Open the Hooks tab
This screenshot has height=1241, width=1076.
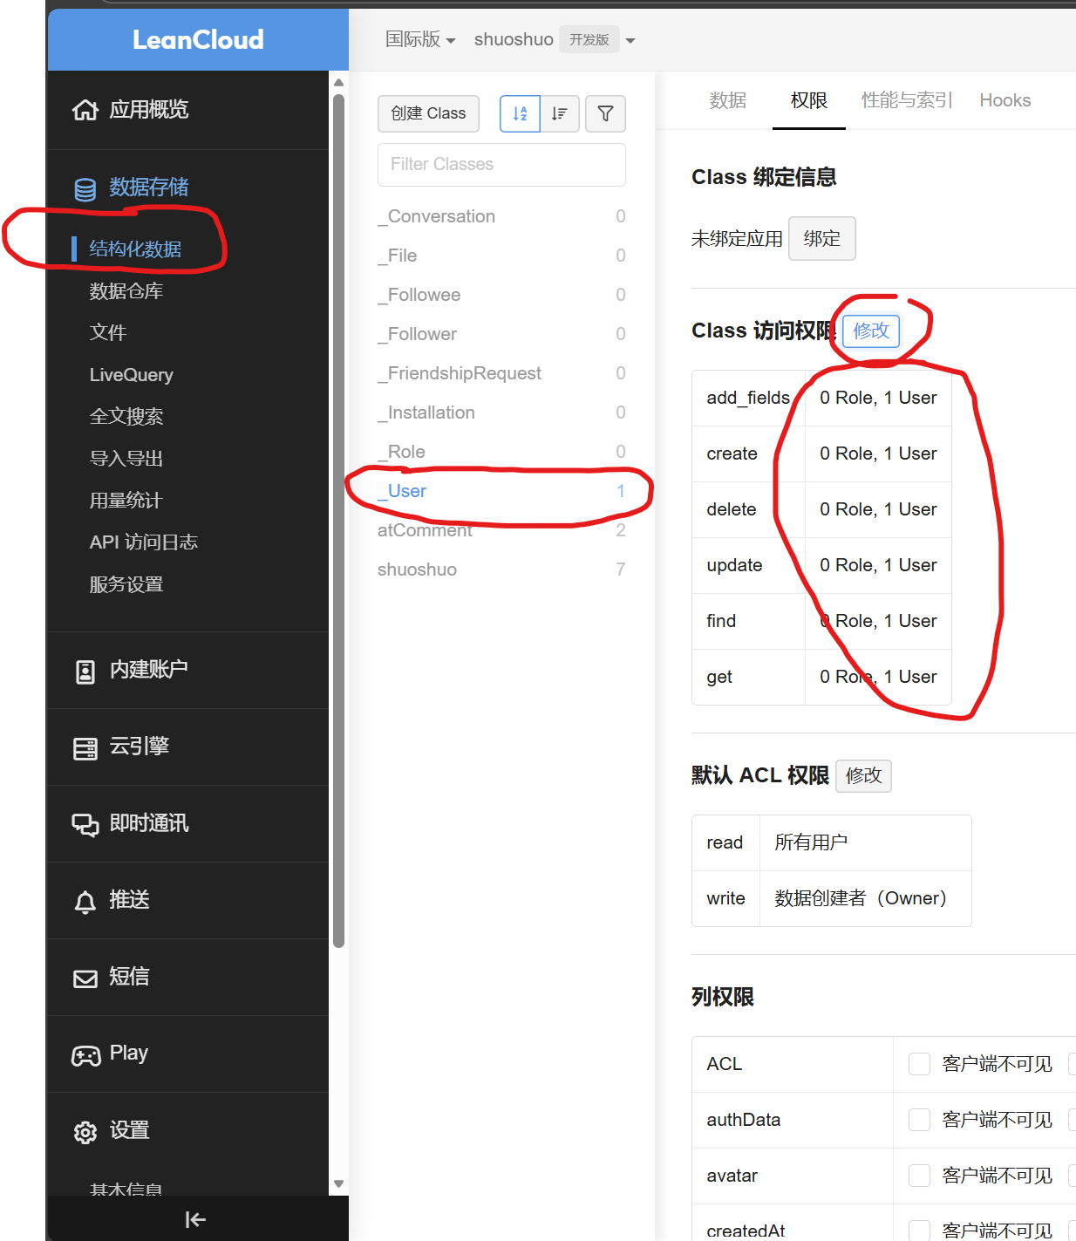coord(1004,100)
